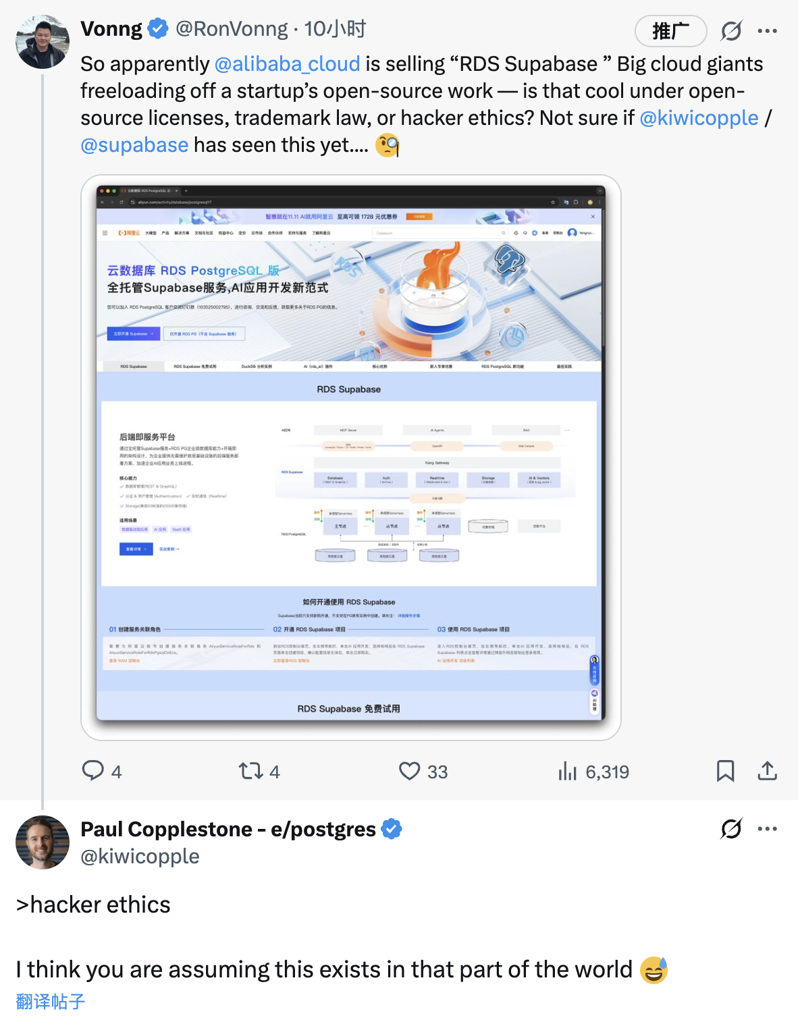Click 翻译帖子 translate post link

click(x=51, y=1002)
